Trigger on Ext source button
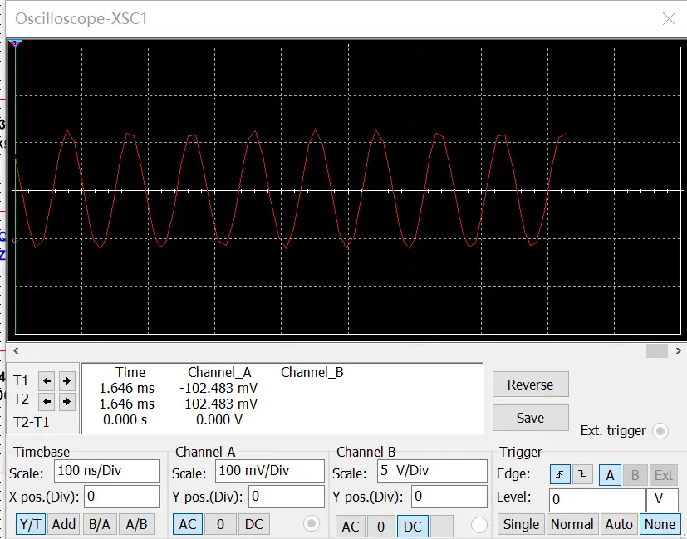Image resolution: width=687 pixels, height=539 pixels. (x=664, y=475)
